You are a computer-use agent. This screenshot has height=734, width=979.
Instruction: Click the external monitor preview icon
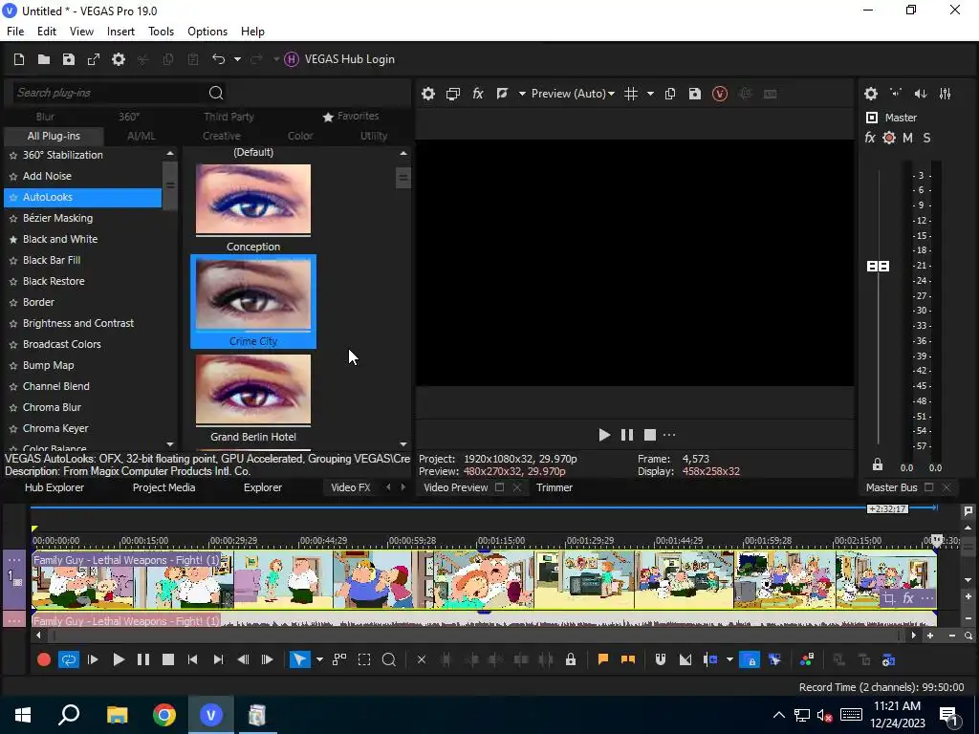(x=452, y=94)
